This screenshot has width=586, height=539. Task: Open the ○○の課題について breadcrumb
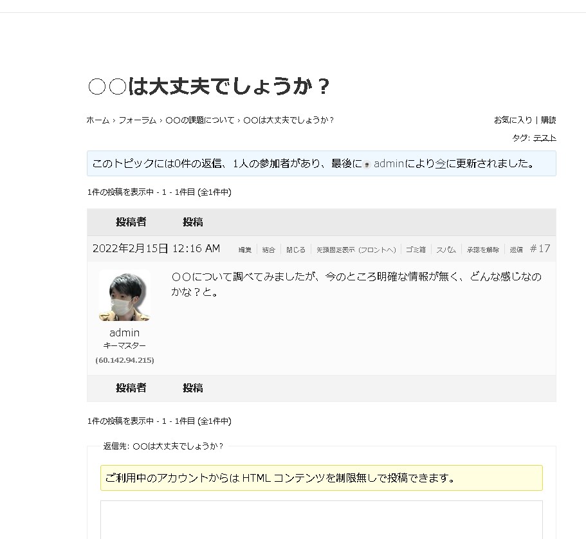[200, 120]
